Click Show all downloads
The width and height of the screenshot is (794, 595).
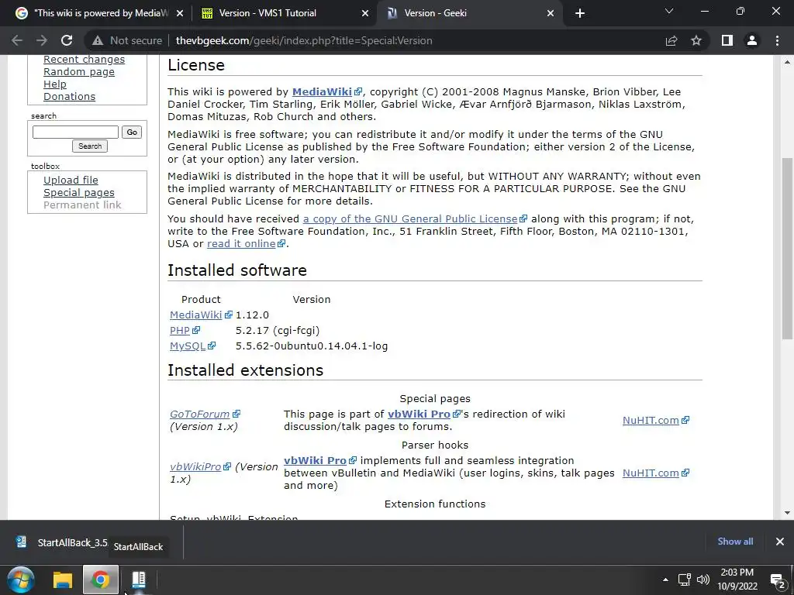(x=735, y=542)
